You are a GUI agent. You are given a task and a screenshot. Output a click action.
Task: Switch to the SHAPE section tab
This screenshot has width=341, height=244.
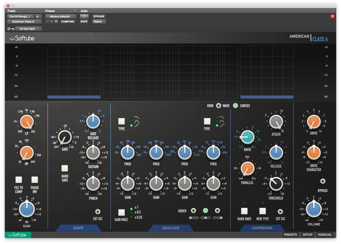pyautogui.click(x=78, y=228)
